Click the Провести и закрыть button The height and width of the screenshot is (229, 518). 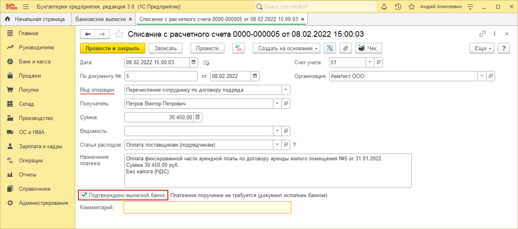(x=113, y=48)
